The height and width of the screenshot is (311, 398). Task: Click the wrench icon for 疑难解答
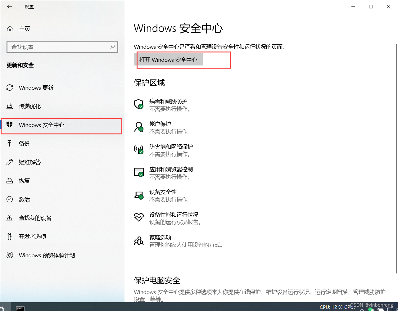(x=10, y=162)
